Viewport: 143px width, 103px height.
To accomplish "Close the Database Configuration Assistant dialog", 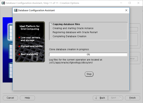I will click(x=126, y=10).
